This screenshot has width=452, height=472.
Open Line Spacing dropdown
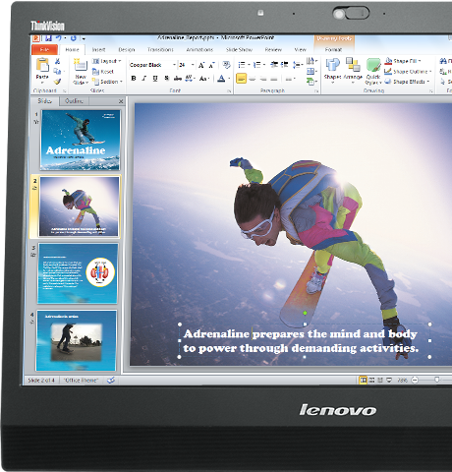click(298, 65)
